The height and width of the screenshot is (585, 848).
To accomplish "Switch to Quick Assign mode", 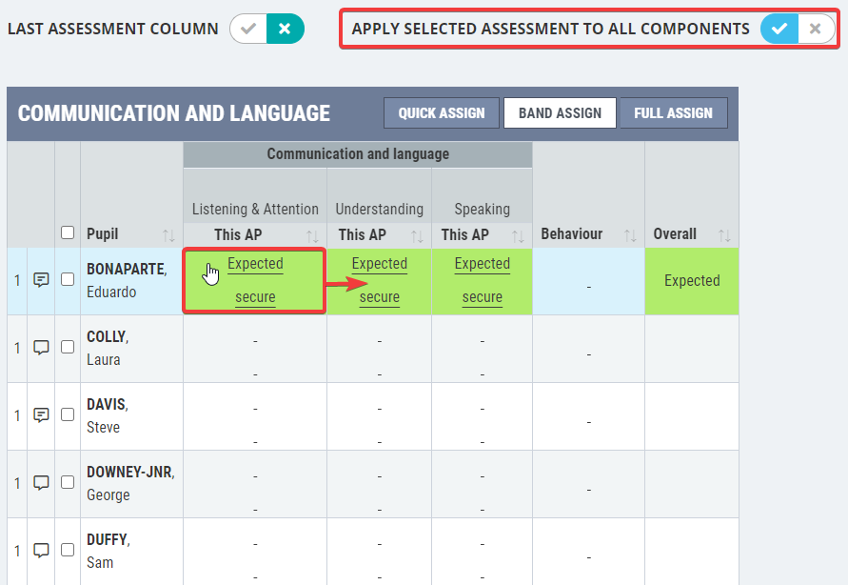I will click(442, 113).
